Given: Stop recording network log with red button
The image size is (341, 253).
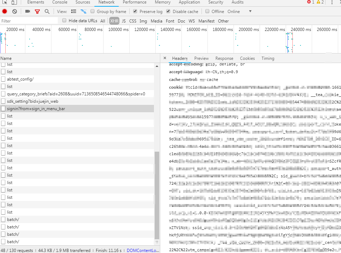Looking at the screenshot, I should [4, 12].
